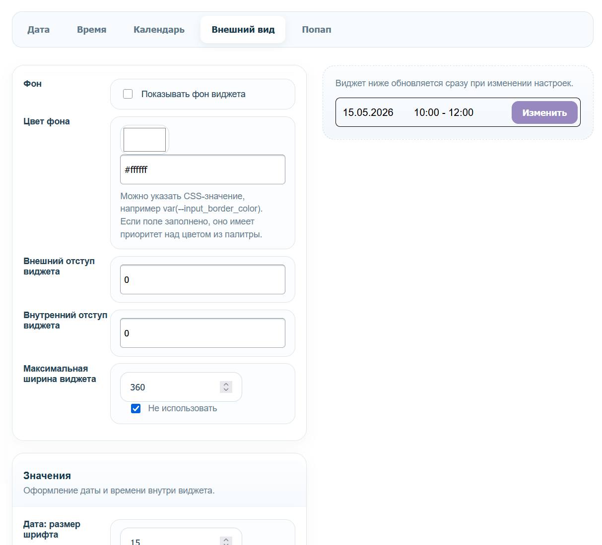Enable Показывать фон виджета checkbox
Screen dimensions: 602x545
[128, 94]
